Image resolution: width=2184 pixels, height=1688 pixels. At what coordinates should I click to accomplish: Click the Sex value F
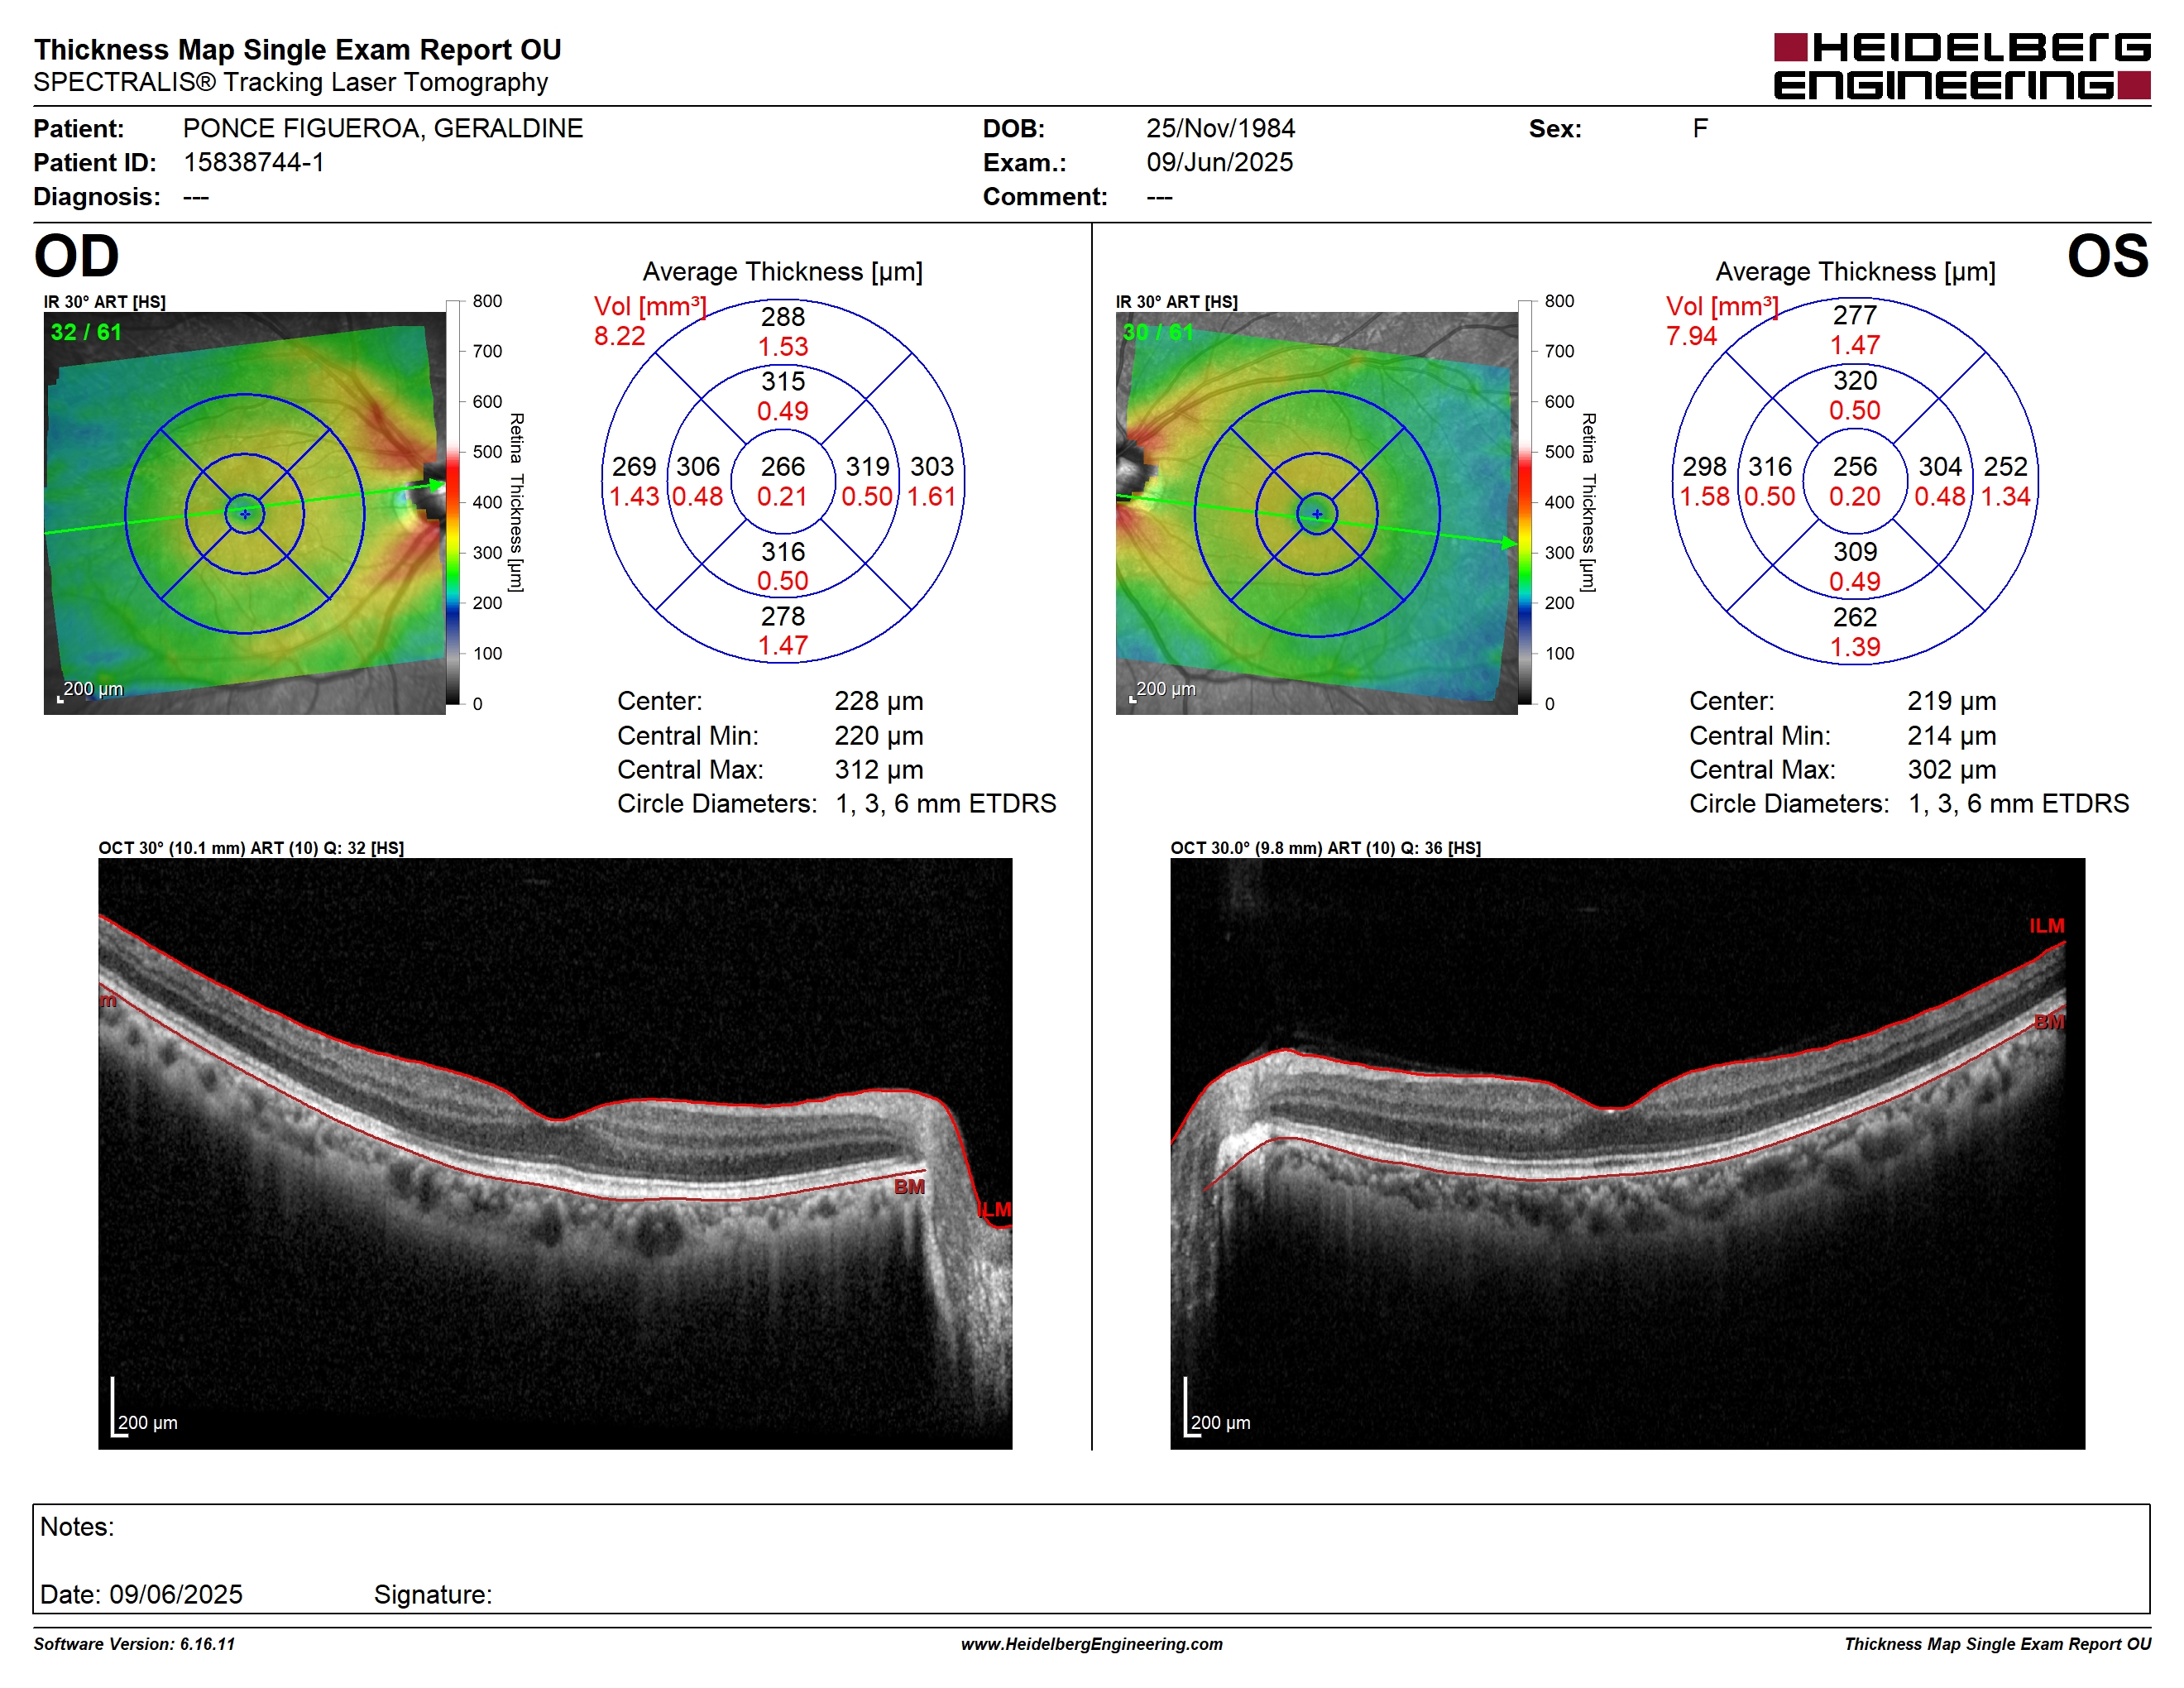(x=1700, y=128)
